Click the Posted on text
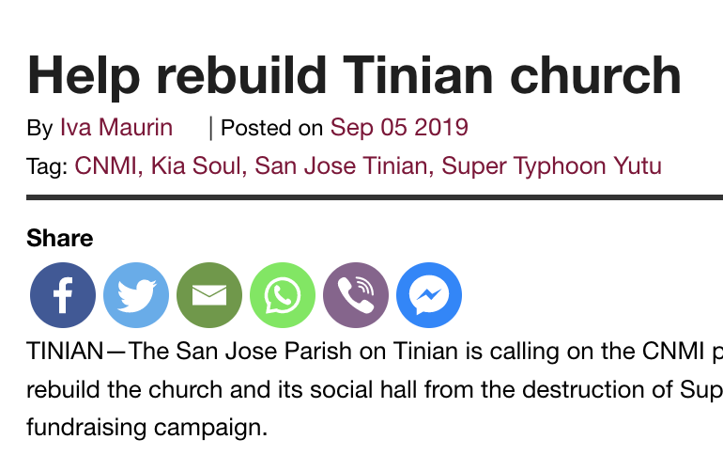Image resolution: width=723 pixels, height=455 pixels. (271, 128)
